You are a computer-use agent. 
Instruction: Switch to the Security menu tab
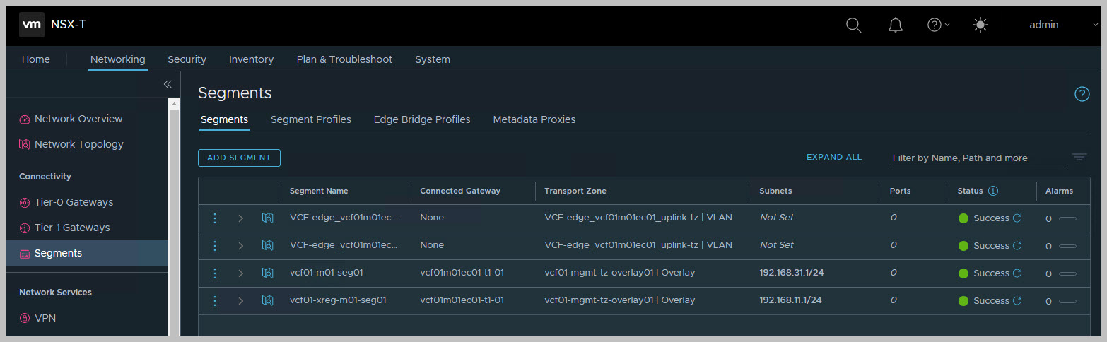(187, 59)
